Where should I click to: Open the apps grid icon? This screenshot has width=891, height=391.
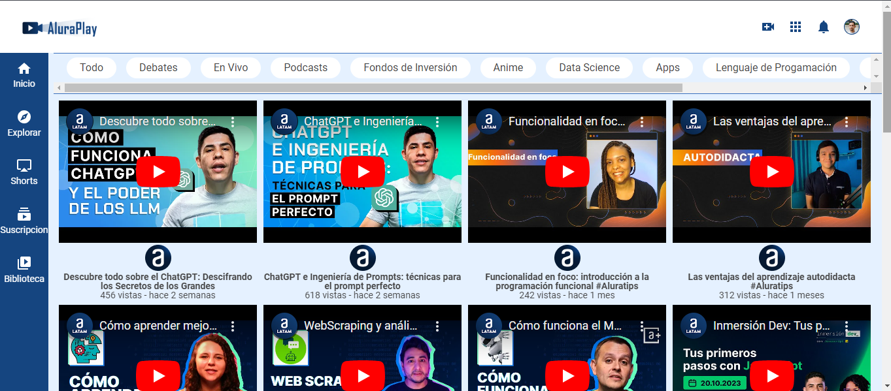tap(796, 27)
